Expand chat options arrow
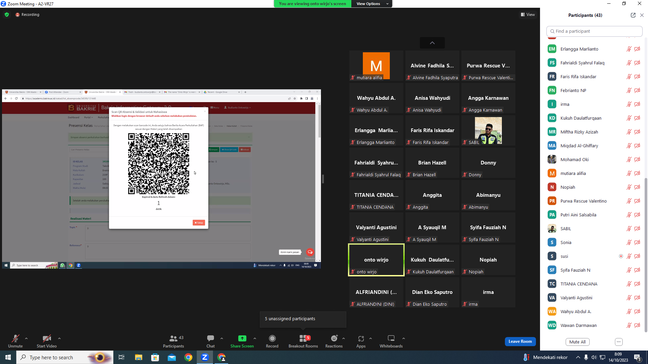The width and height of the screenshot is (648, 364). pyautogui.click(x=222, y=338)
